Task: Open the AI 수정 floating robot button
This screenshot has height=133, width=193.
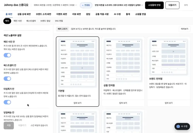Action: [182, 126]
